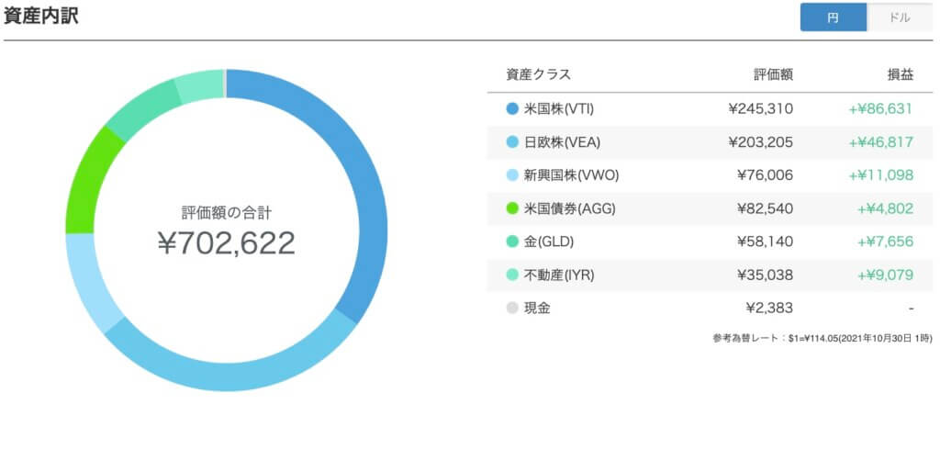
Task: Switch currency display to 円 (yen)
Action: [x=833, y=17]
